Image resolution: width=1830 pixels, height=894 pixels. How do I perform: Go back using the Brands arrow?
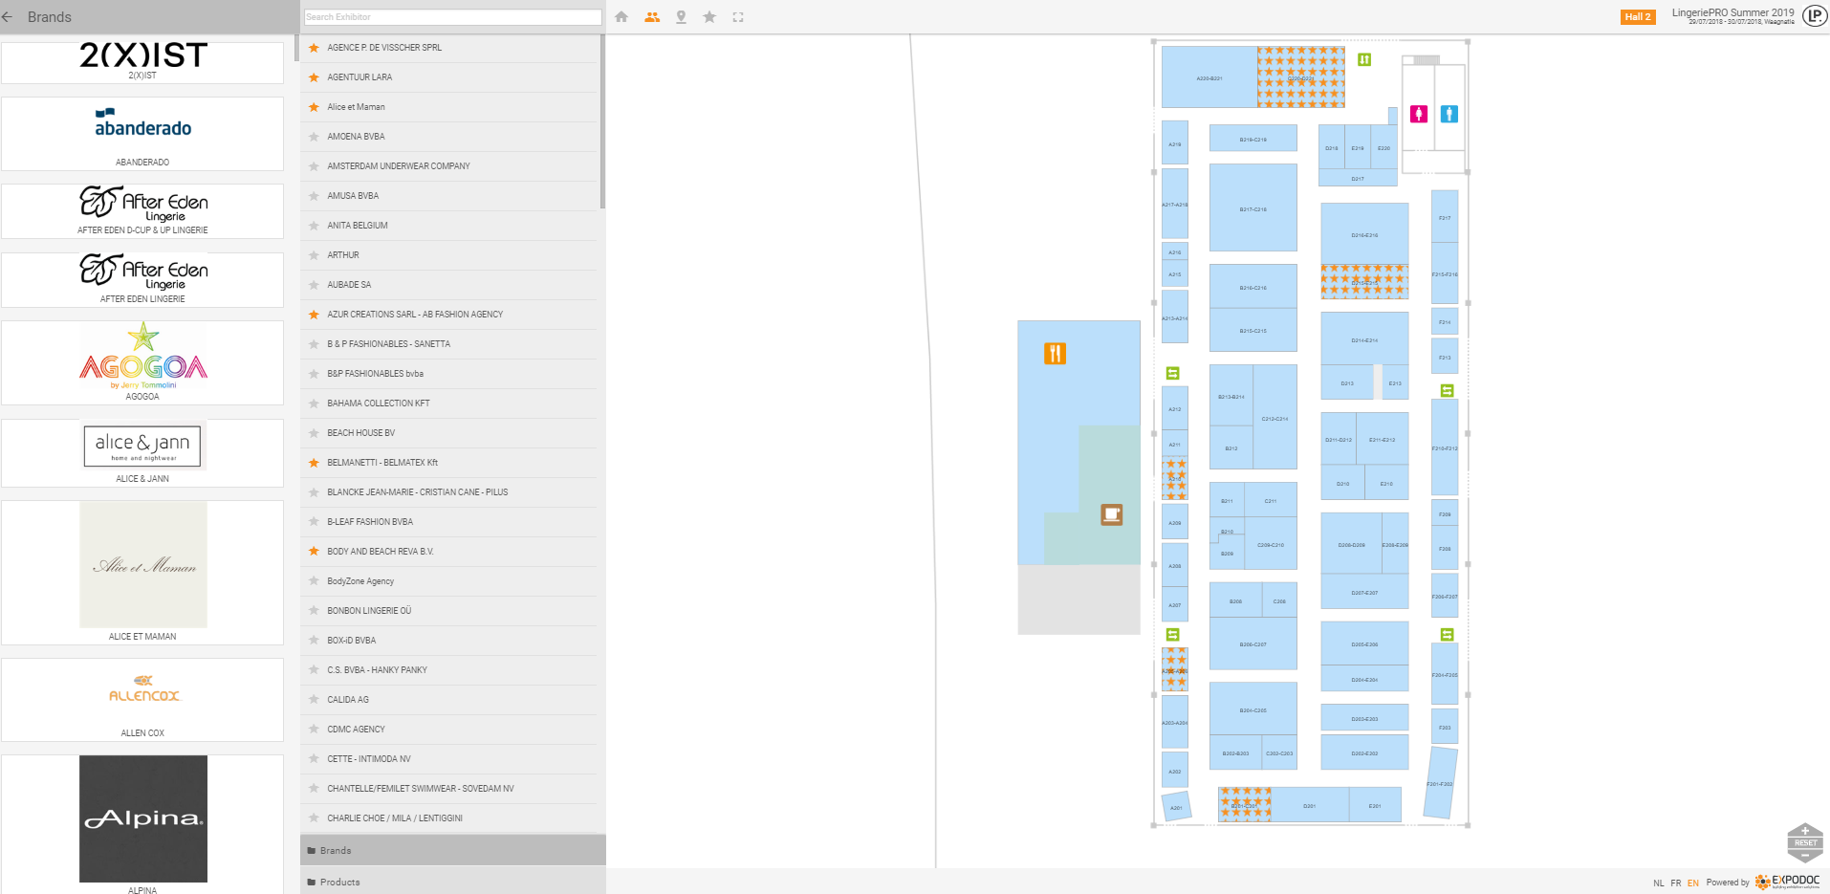[x=8, y=17]
